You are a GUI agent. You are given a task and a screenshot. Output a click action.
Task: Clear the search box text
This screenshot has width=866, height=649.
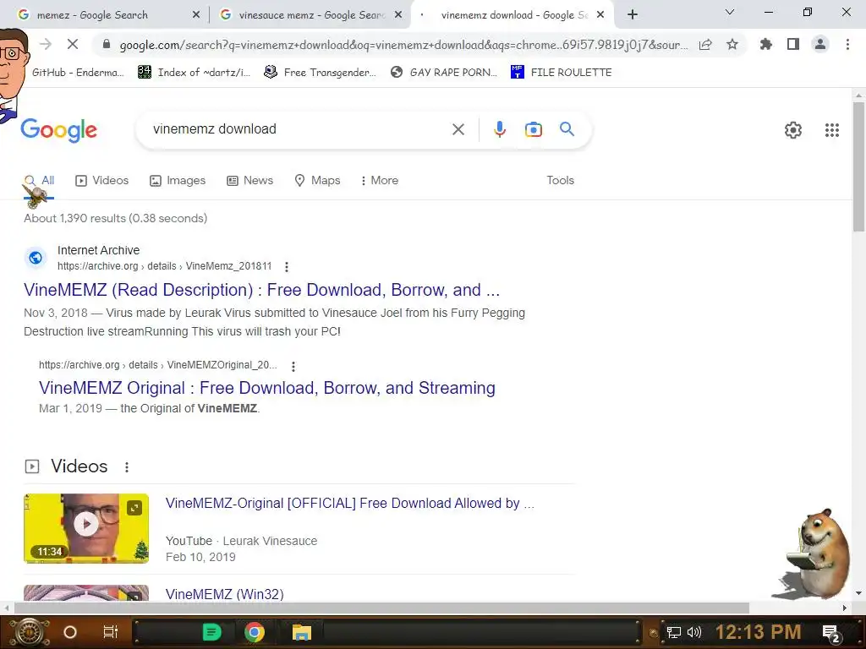(458, 129)
